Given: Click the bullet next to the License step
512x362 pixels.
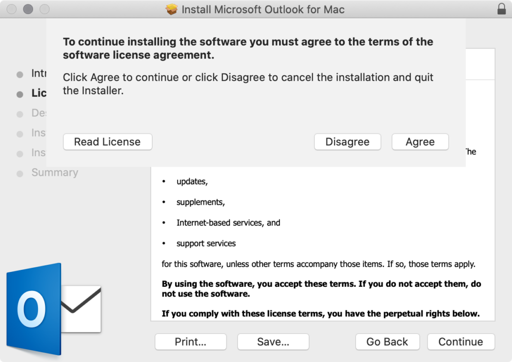Looking at the screenshot, I should [20, 93].
